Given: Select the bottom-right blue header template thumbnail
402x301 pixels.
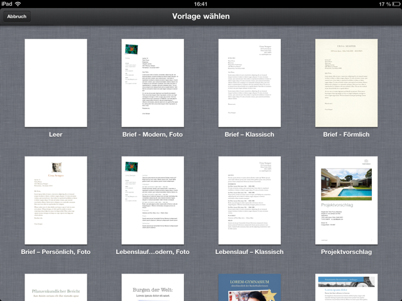Looking at the screenshot, I should pyautogui.click(x=346, y=288).
